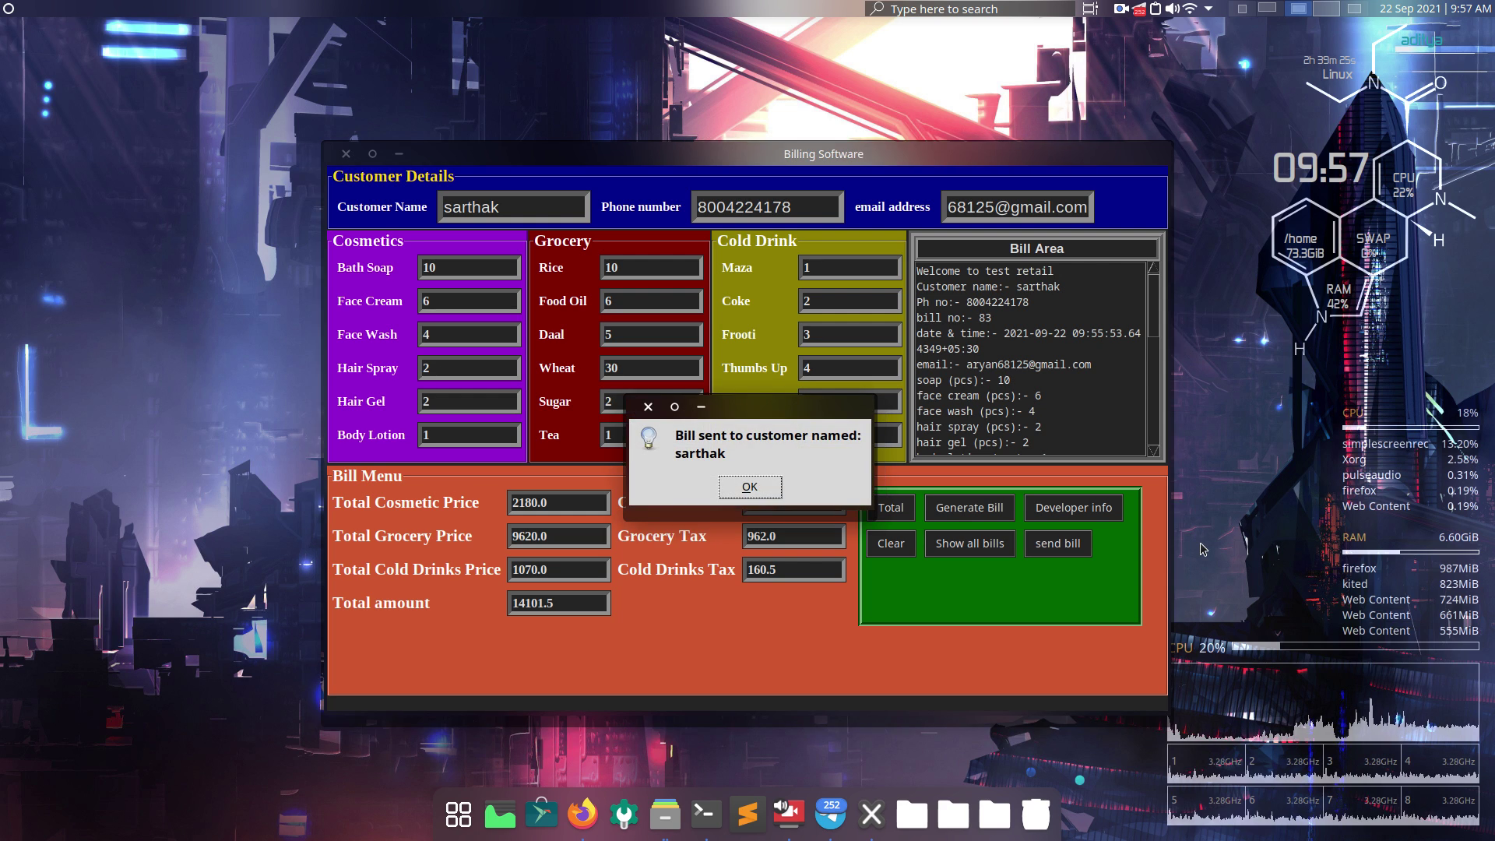Launch Firefox from the dock
Image resolution: width=1495 pixels, height=841 pixels.
point(582,814)
